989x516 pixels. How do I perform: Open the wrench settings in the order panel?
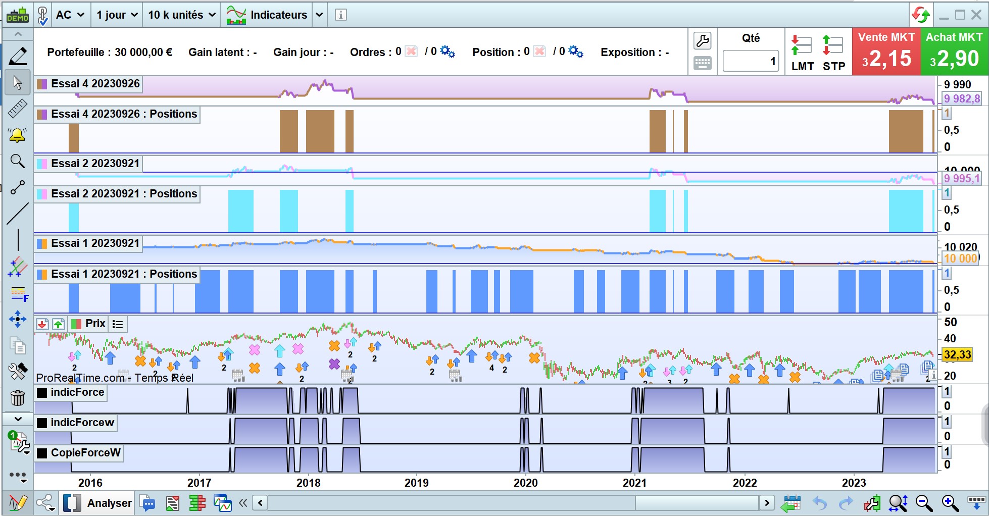click(x=702, y=41)
